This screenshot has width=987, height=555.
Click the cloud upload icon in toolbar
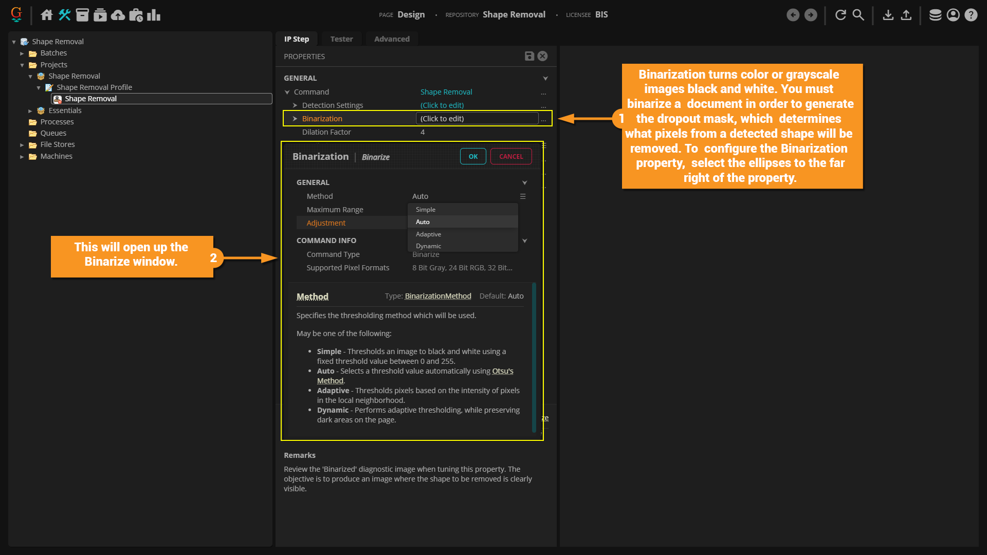pos(118,15)
